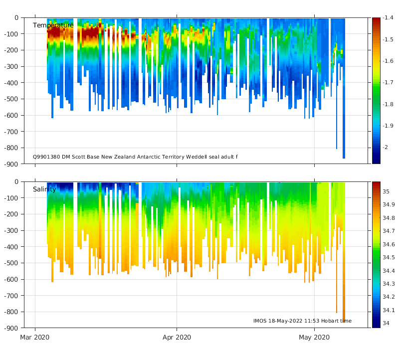The width and height of the screenshot is (399, 349).
Task: Click the dark blue end of salinity colorbar
Action: coord(376,324)
